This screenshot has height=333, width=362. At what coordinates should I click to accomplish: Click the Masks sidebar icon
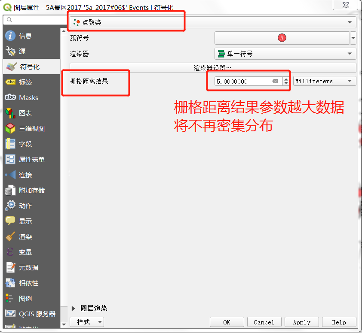coord(10,98)
